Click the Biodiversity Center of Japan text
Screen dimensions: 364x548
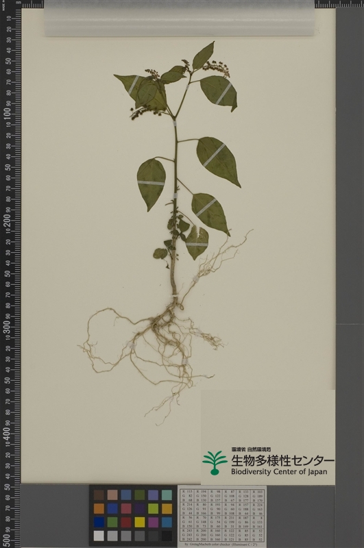(279, 472)
